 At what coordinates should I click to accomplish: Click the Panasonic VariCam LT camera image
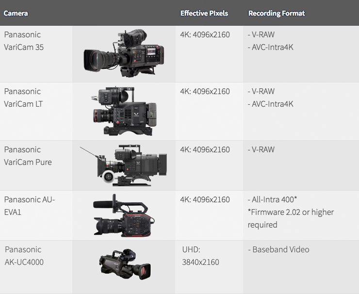tap(124, 112)
